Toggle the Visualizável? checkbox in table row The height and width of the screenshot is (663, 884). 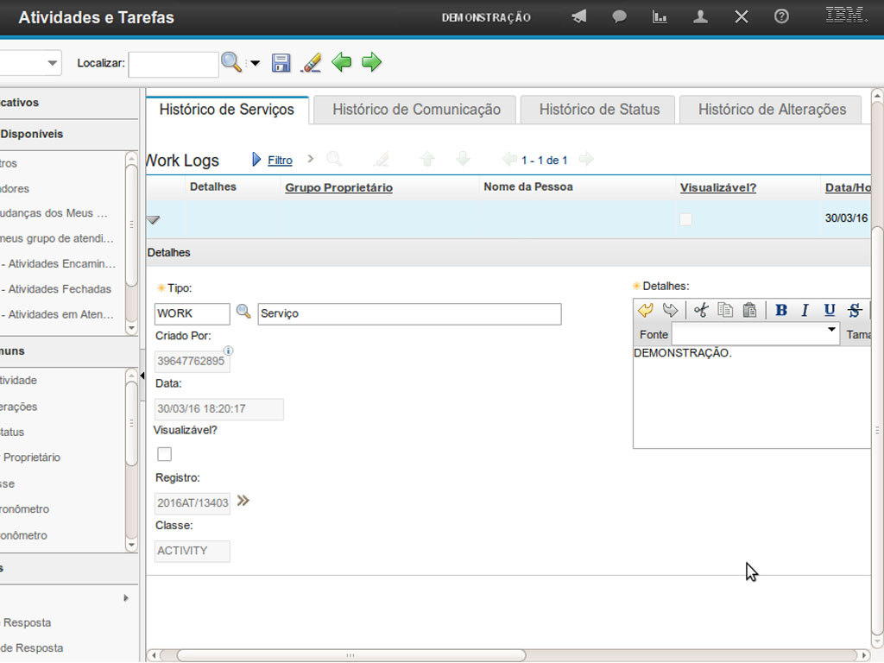click(x=685, y=219)
